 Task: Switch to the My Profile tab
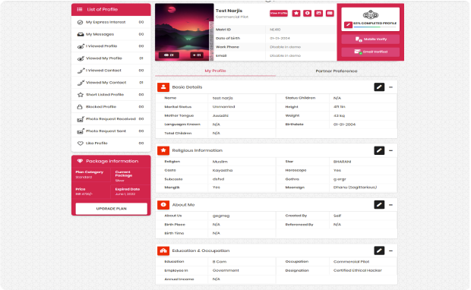click(215, 71)
